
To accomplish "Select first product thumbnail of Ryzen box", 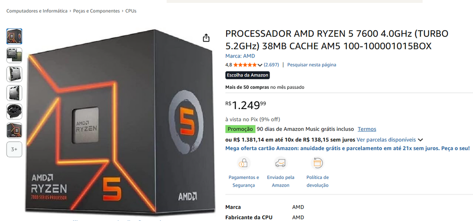I will 14,36.
